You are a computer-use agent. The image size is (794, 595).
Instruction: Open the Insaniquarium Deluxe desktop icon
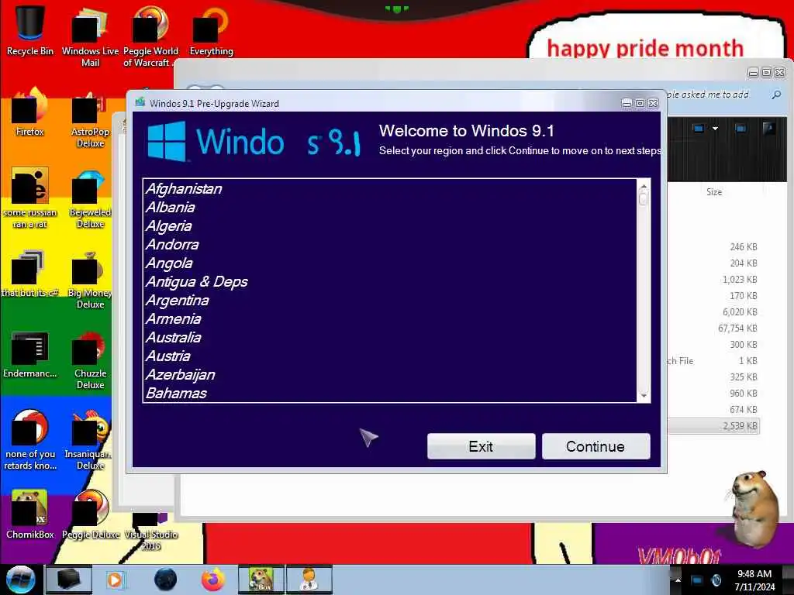(x=89, y=440)
